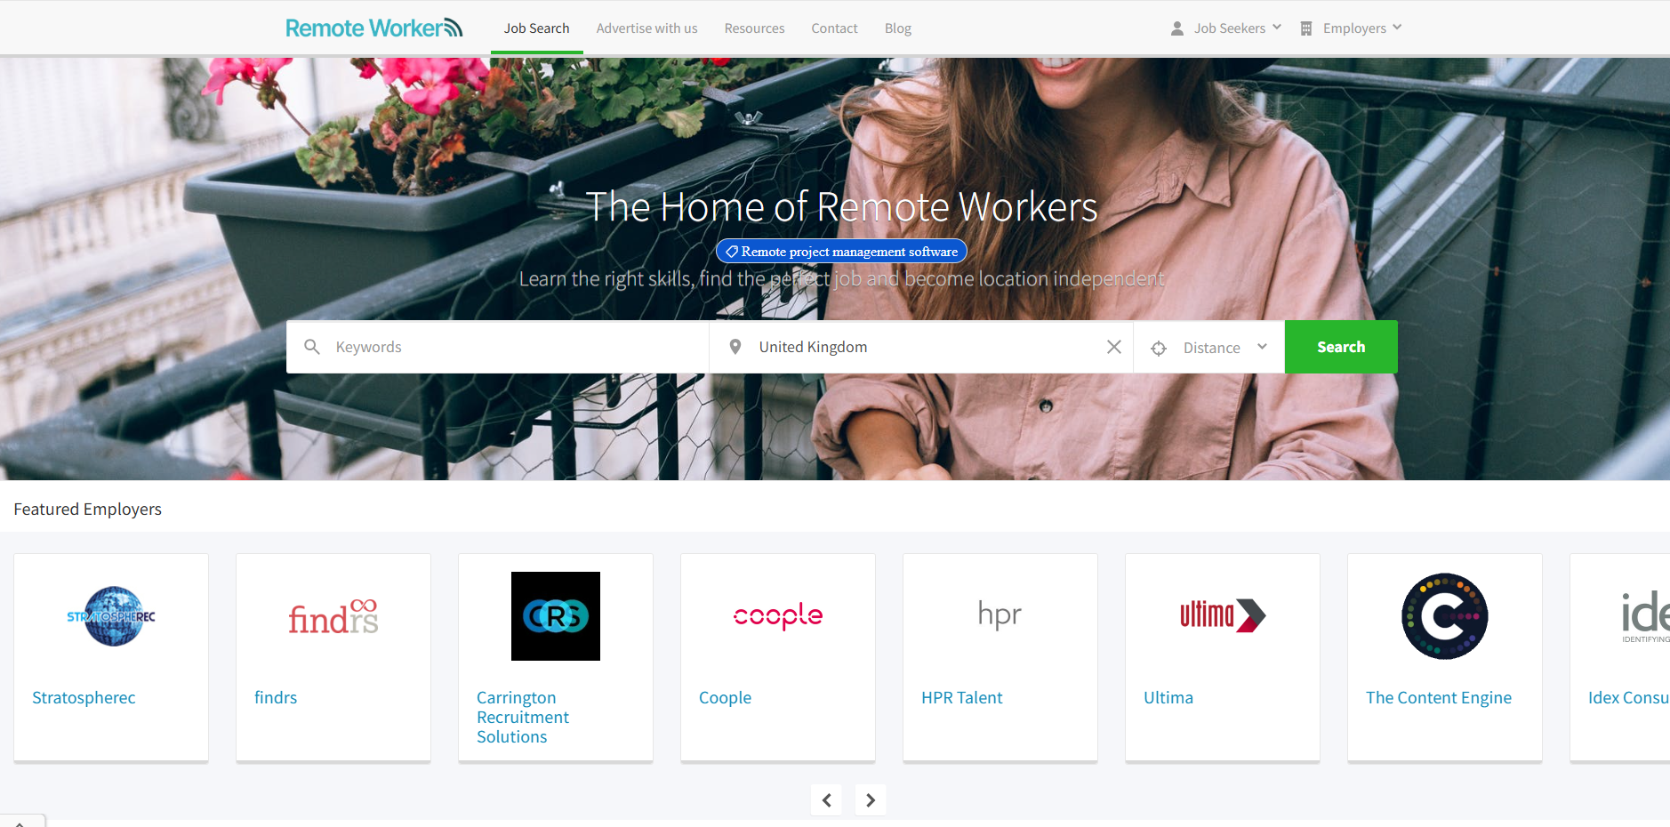This screenshot has height=827, width=1670.
Task: Open the Resources menu item
Action: [754, 28]
